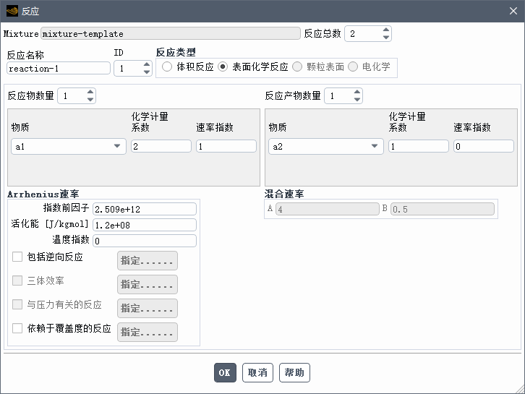Click the OK button
Image resolution: width=525 pixels, height=394 pixels.
[225, 372]
